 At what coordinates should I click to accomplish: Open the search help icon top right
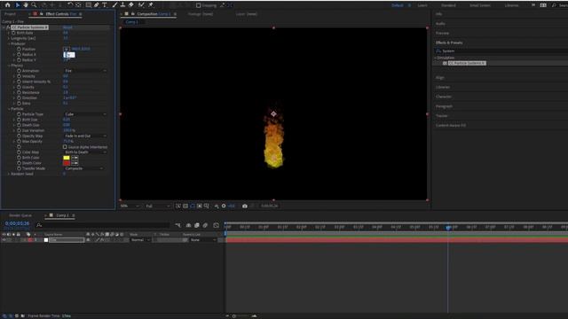click(554, 5)
